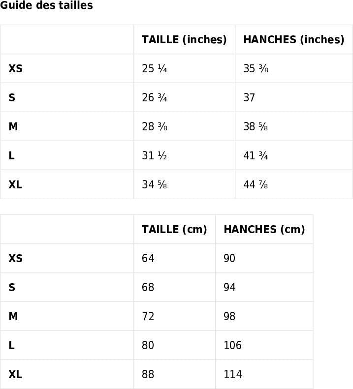Click the Guide des tailles heading

[46, 6]
